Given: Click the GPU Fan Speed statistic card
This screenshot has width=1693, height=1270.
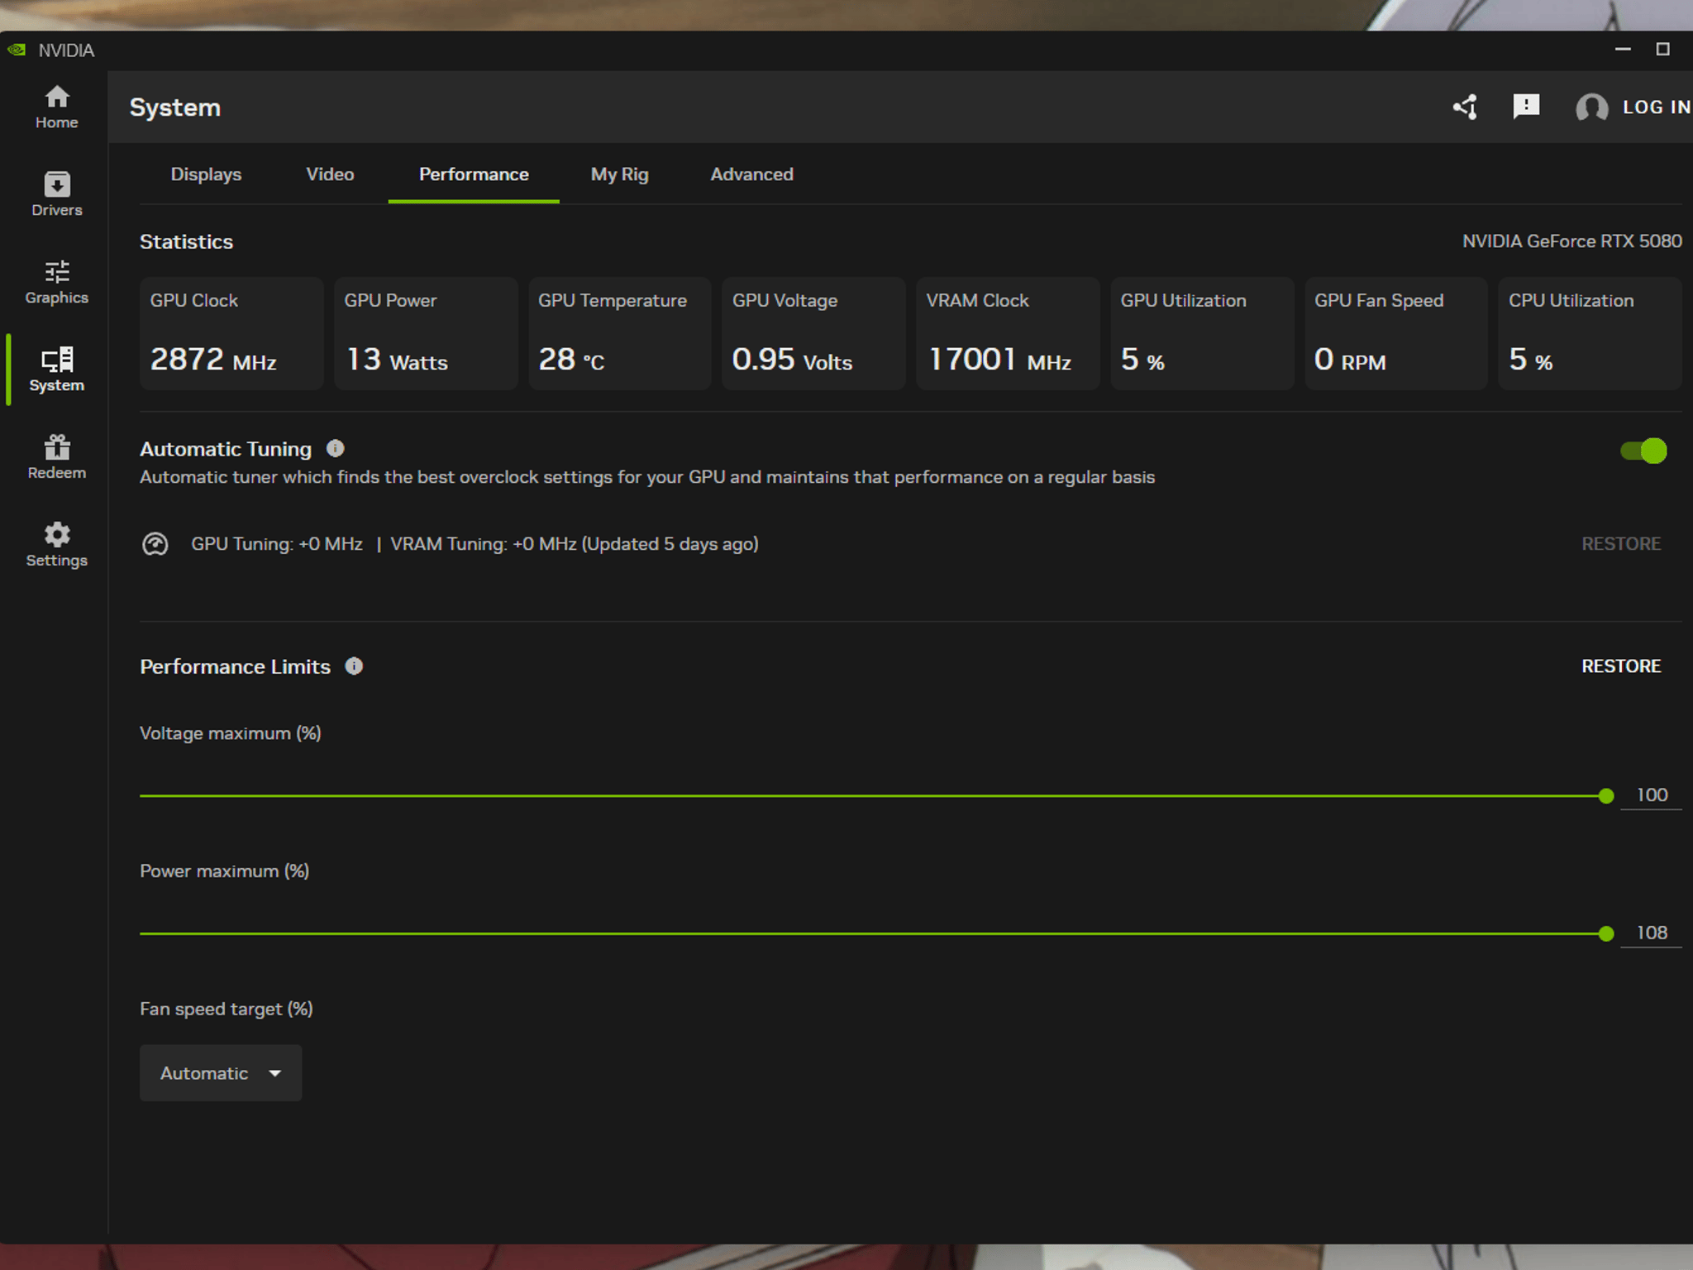Looking at the screenshot, I should point(1396,334).
